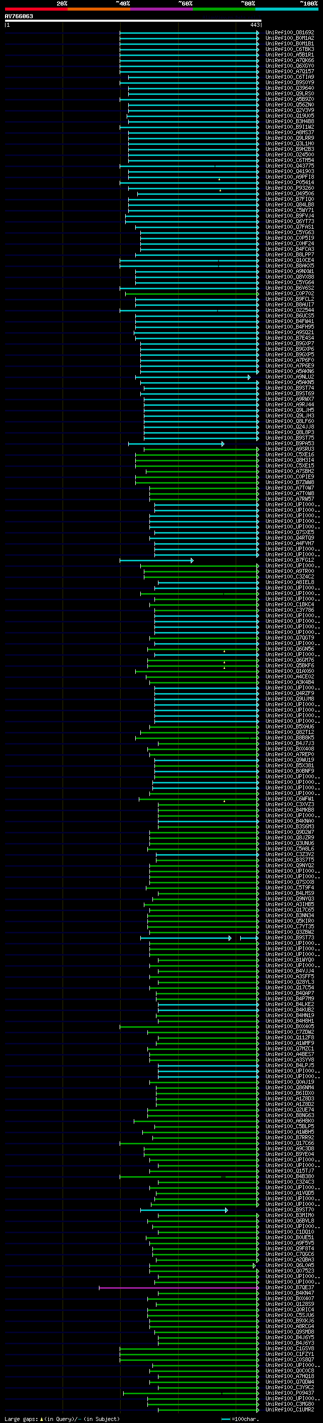
Task: Click the short cyan alignment arrow of UniRef100_B7FG12
Action: pyautogui.click(x=157, y=560)
